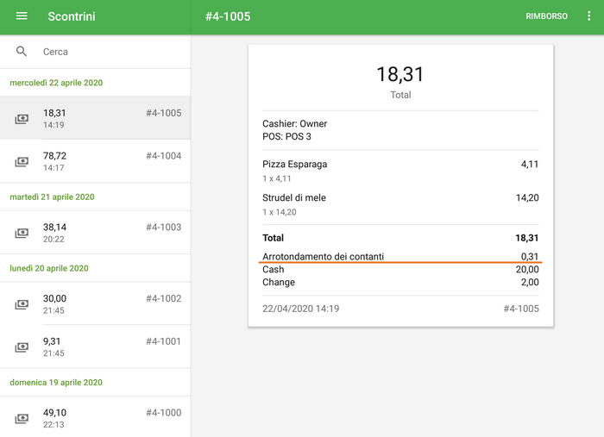Open the 38,14 receipt from 20:22

click(95, 233)
